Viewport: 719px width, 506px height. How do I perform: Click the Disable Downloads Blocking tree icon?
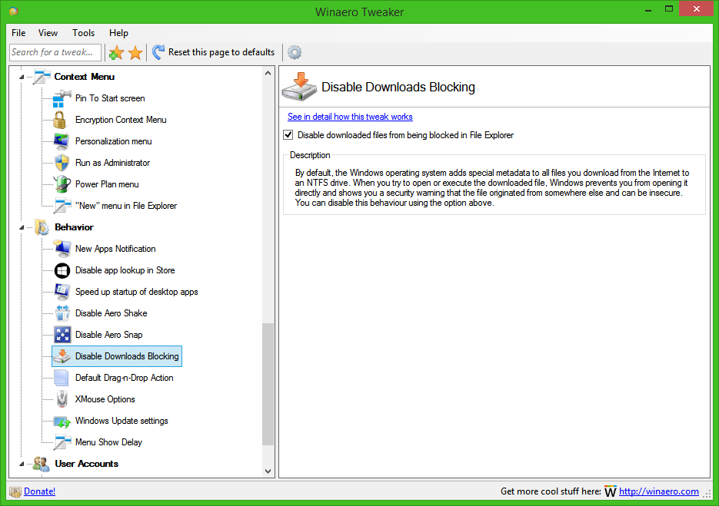coord(62,356)
